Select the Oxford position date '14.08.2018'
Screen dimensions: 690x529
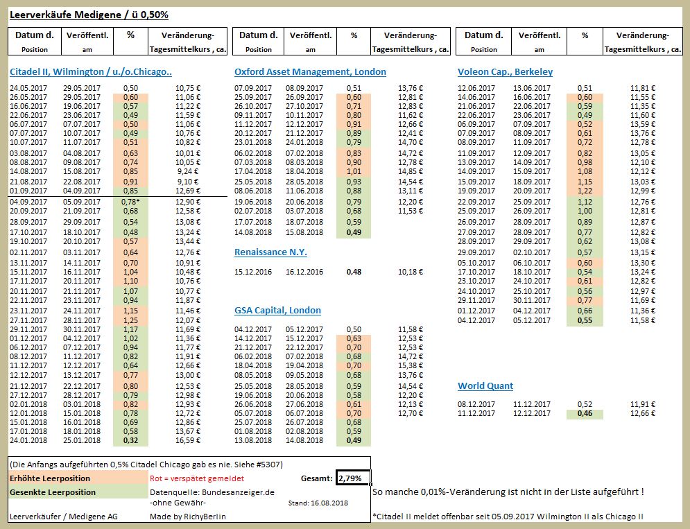[253, 232]
